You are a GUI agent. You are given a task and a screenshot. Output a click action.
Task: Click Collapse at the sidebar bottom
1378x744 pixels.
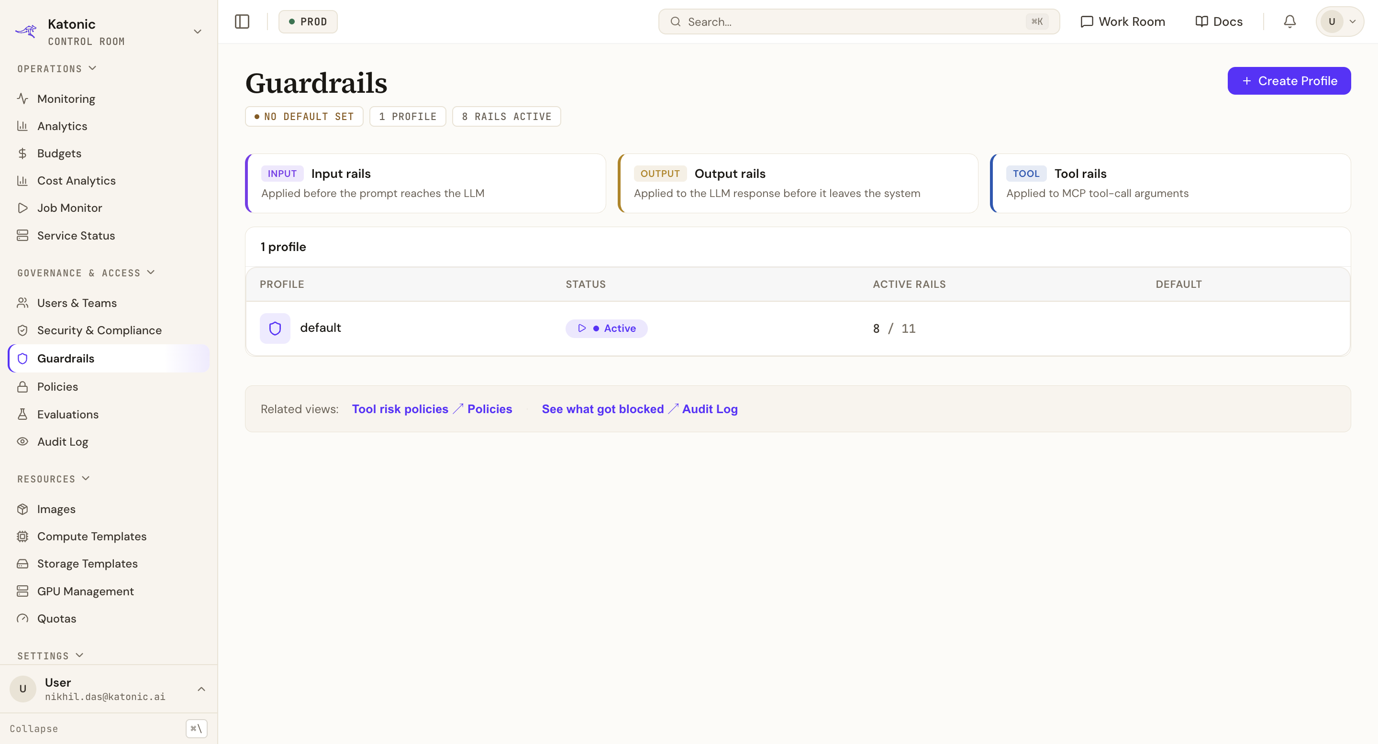[33, 729]
